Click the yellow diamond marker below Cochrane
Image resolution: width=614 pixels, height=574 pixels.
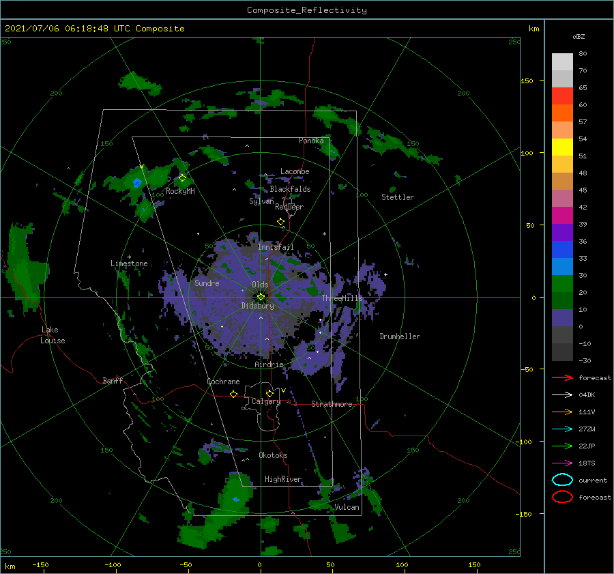click(x=233, y=394)
